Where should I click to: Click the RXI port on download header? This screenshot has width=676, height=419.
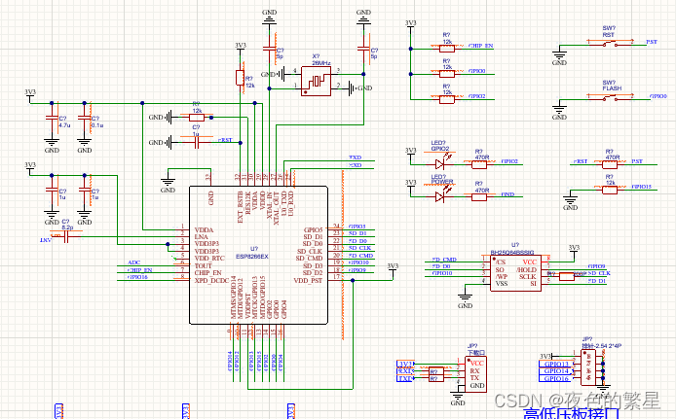pyautogui.click(x=405, y=371)
